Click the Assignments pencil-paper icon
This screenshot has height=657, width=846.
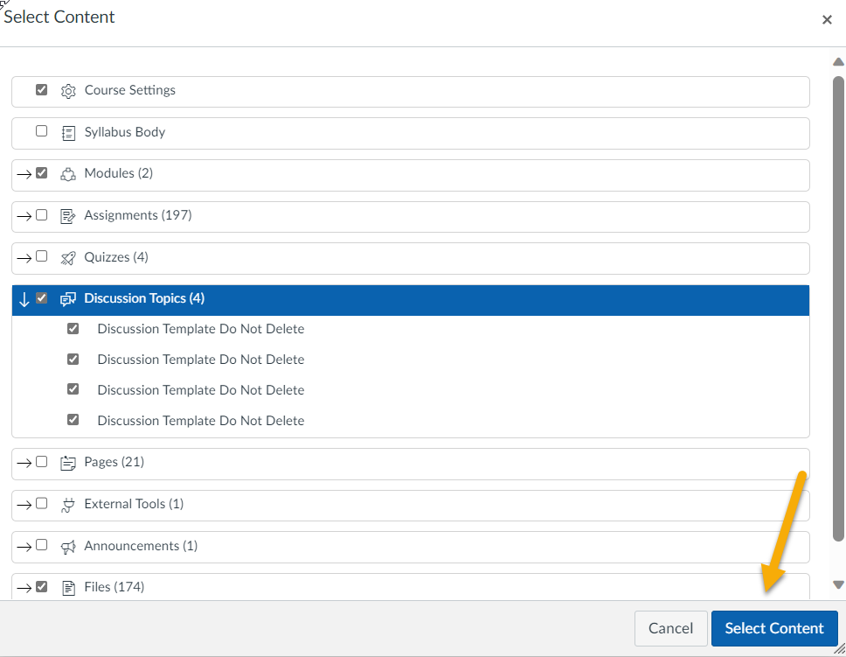pos(68,216)
